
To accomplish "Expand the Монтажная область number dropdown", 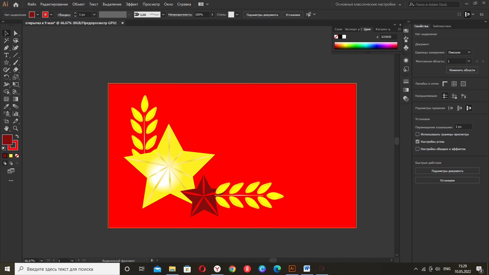I will coord(469,61).
